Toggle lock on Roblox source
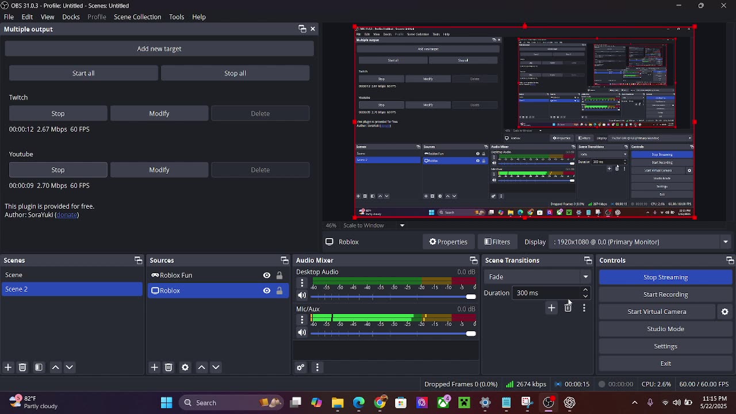Image resolution: width=736 pixels, height=414 pixels. click(x=279, y=290)
